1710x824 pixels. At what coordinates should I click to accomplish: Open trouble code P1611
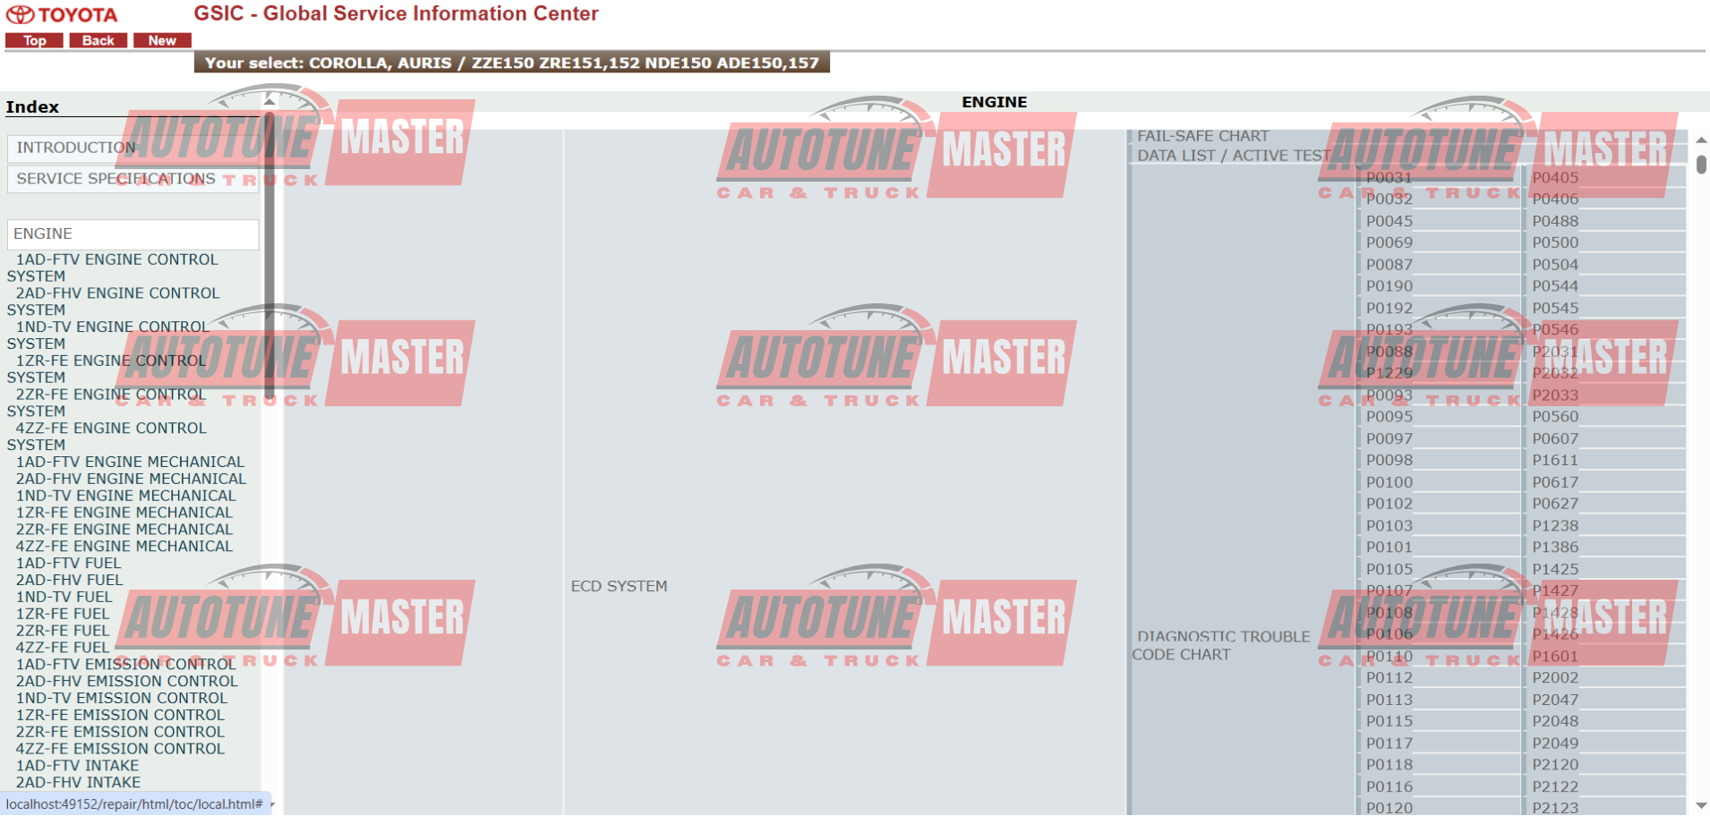(1555, 461)
